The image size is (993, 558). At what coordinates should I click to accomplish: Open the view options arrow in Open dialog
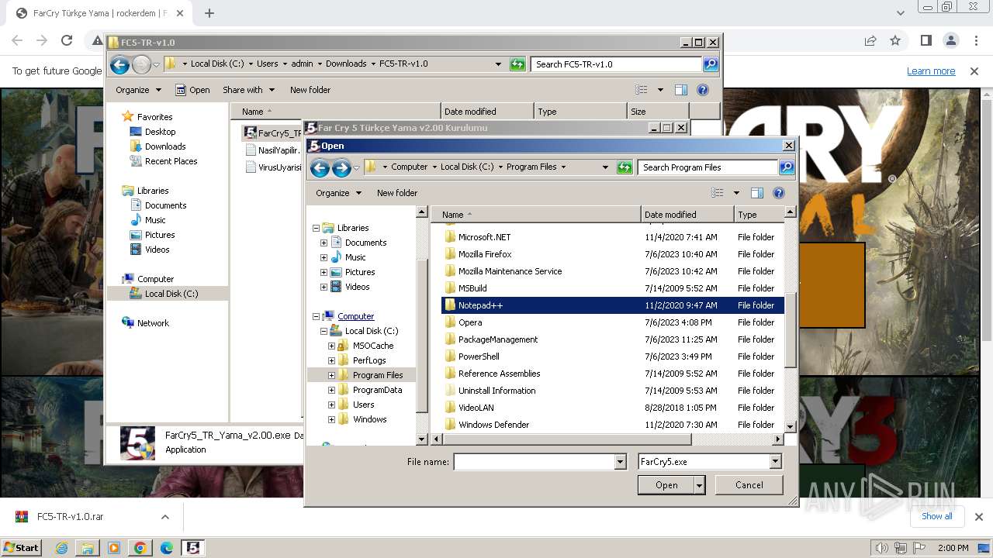coord(736,193)
